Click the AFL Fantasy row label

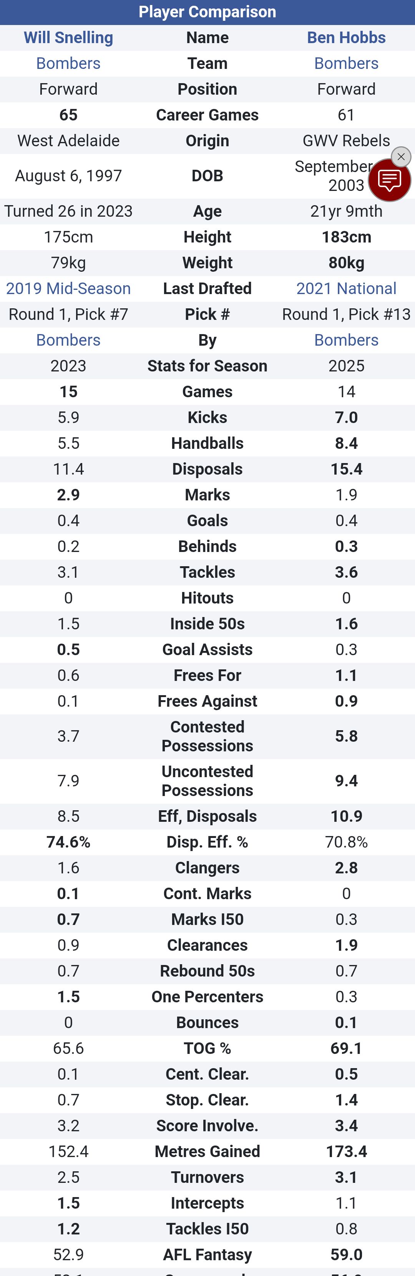point(207,1254)
